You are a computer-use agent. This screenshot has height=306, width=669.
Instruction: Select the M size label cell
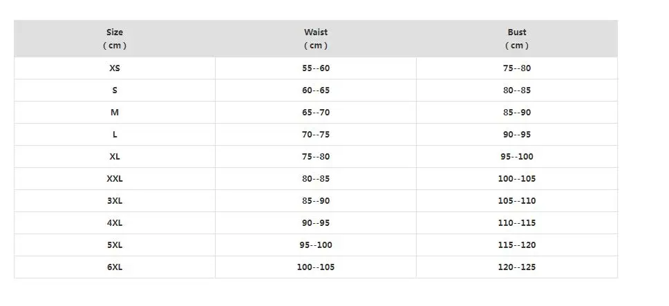[115, 113]
